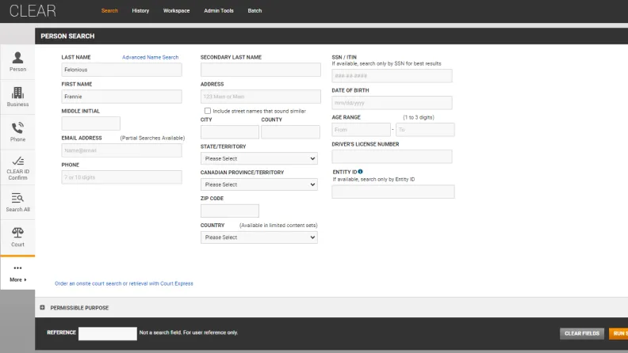
Task: Expand the More sidebar menu
Action: [17, 275]
